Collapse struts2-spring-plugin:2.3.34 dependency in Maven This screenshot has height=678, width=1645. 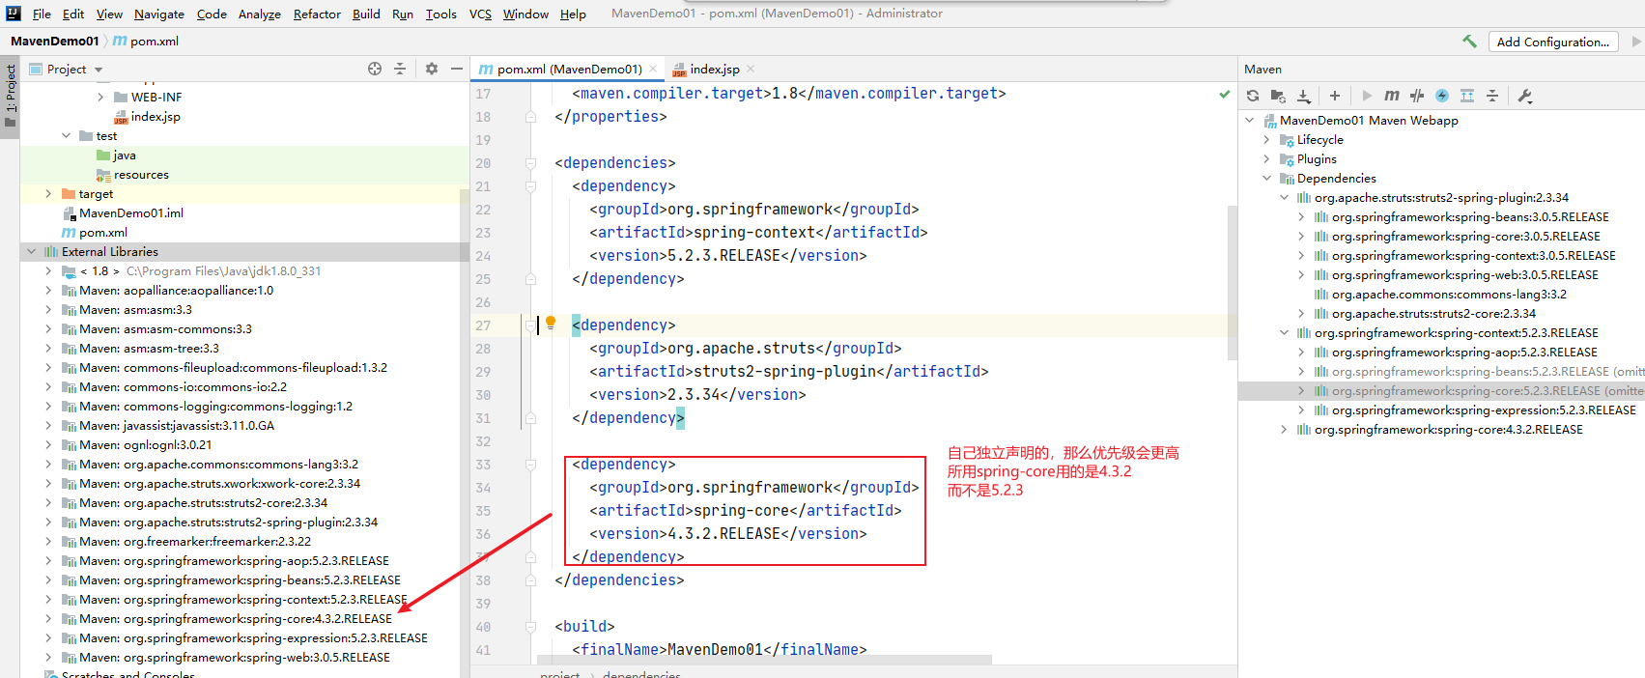point(1284,197)
